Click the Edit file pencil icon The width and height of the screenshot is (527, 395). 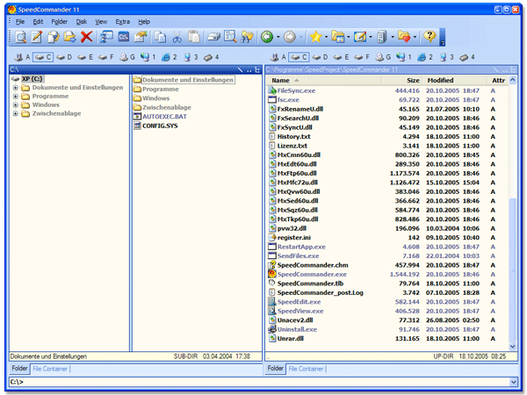(x=37, y=37)
